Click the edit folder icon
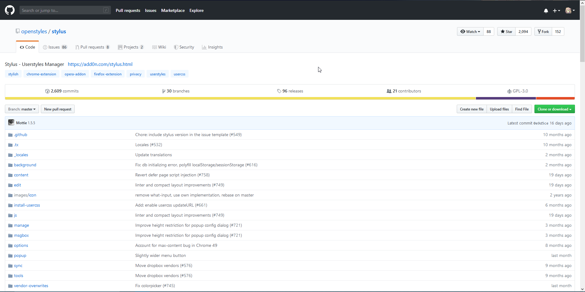 coord(10,185)
